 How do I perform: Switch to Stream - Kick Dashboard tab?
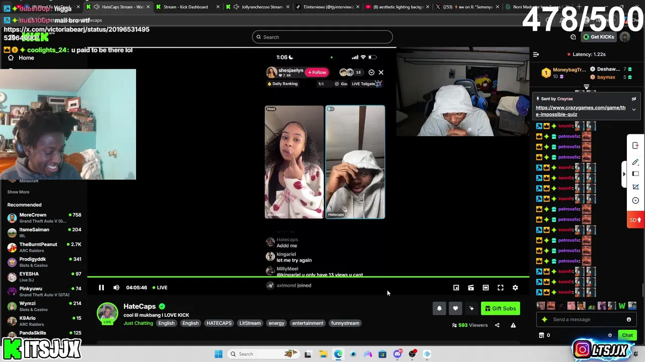[186, 7]
